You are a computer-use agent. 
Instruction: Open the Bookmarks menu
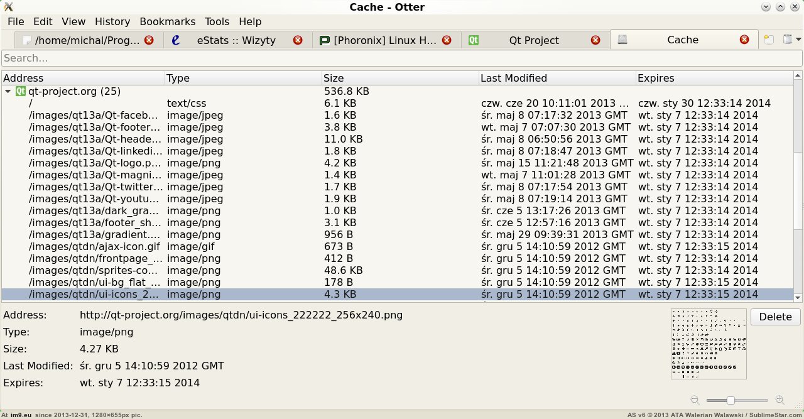pos(167,21)
